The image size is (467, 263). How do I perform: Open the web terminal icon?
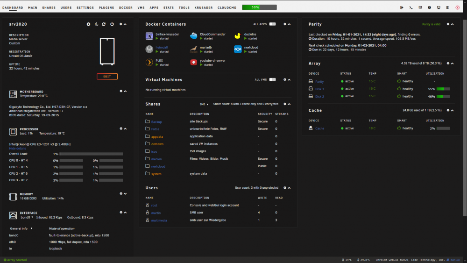(x=410, y=7)
